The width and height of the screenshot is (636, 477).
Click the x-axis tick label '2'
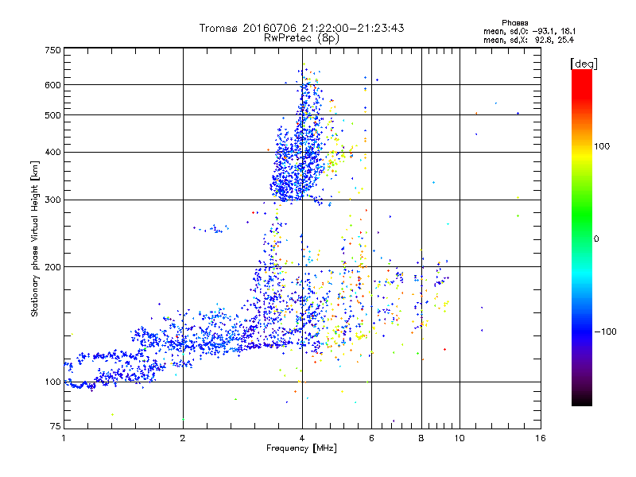pyautogui.click(x=183, y=438)
